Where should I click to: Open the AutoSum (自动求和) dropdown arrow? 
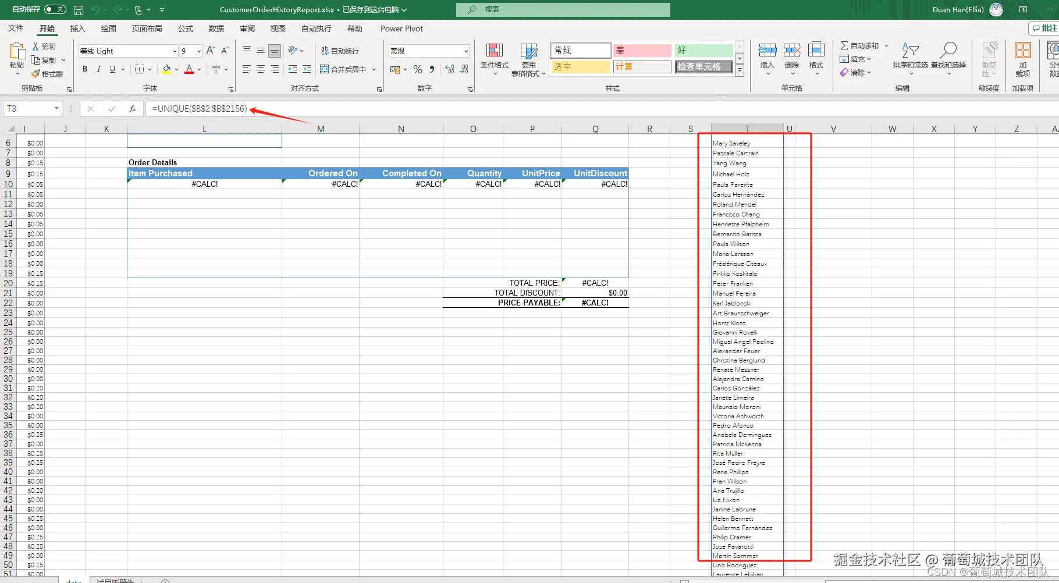(x=886, y=46)
